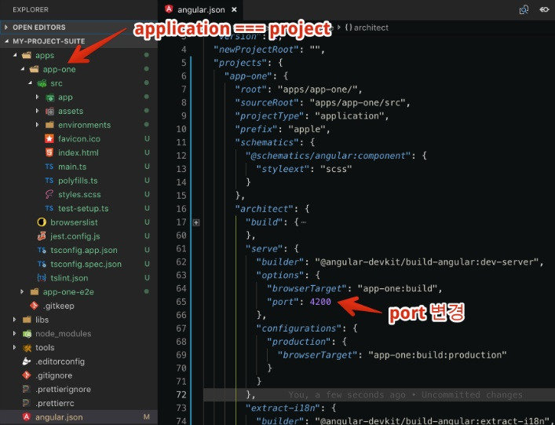
Task: Click the "newProjectRoot" key
Action: point(256,49)
